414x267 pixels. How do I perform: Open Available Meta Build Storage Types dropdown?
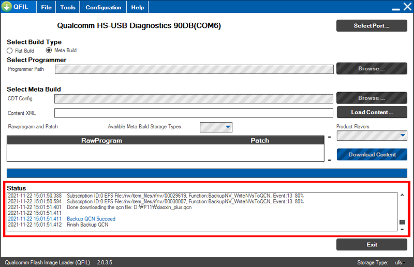[x=216, y=127]
